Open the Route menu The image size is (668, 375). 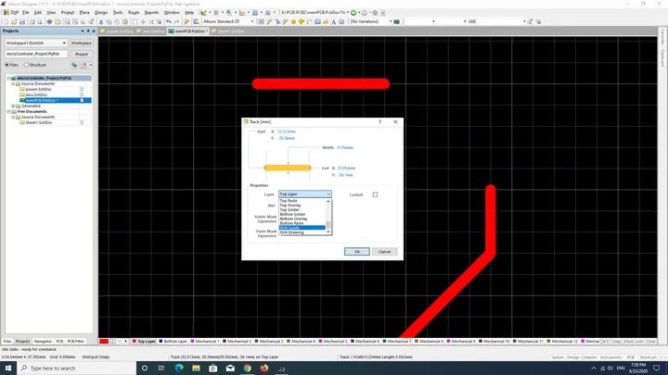[134, 13]
